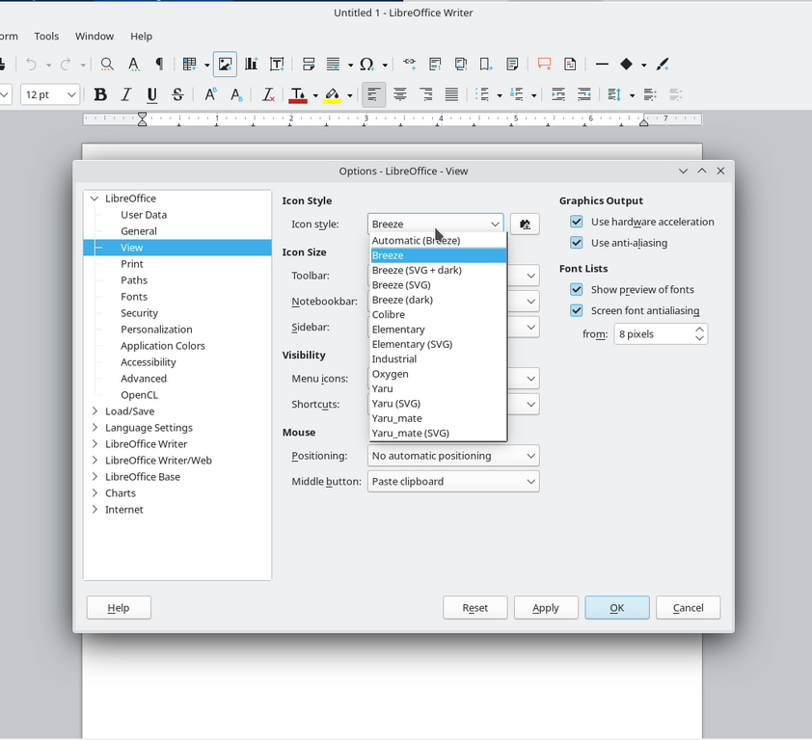Toggle Show preview of fonts checkbox
812x740 pixels.
577,289
